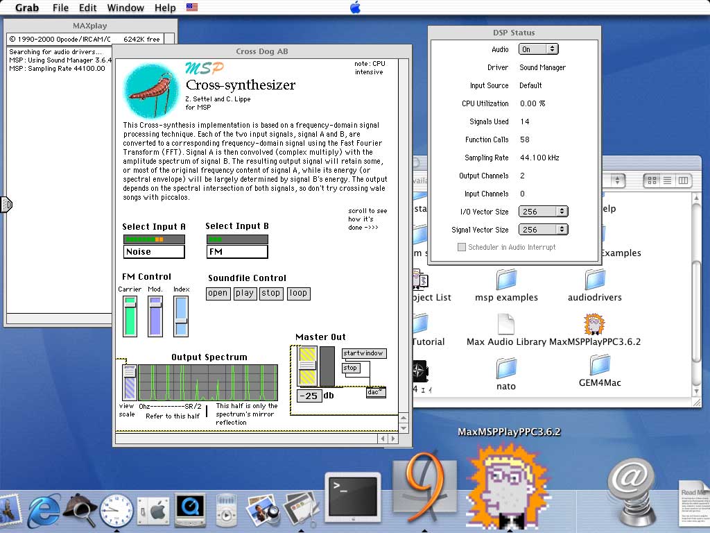The width and height of the screenshot is (710, 533).
Task: Launch QuickTime Player from the Dock
Action: 190,510
